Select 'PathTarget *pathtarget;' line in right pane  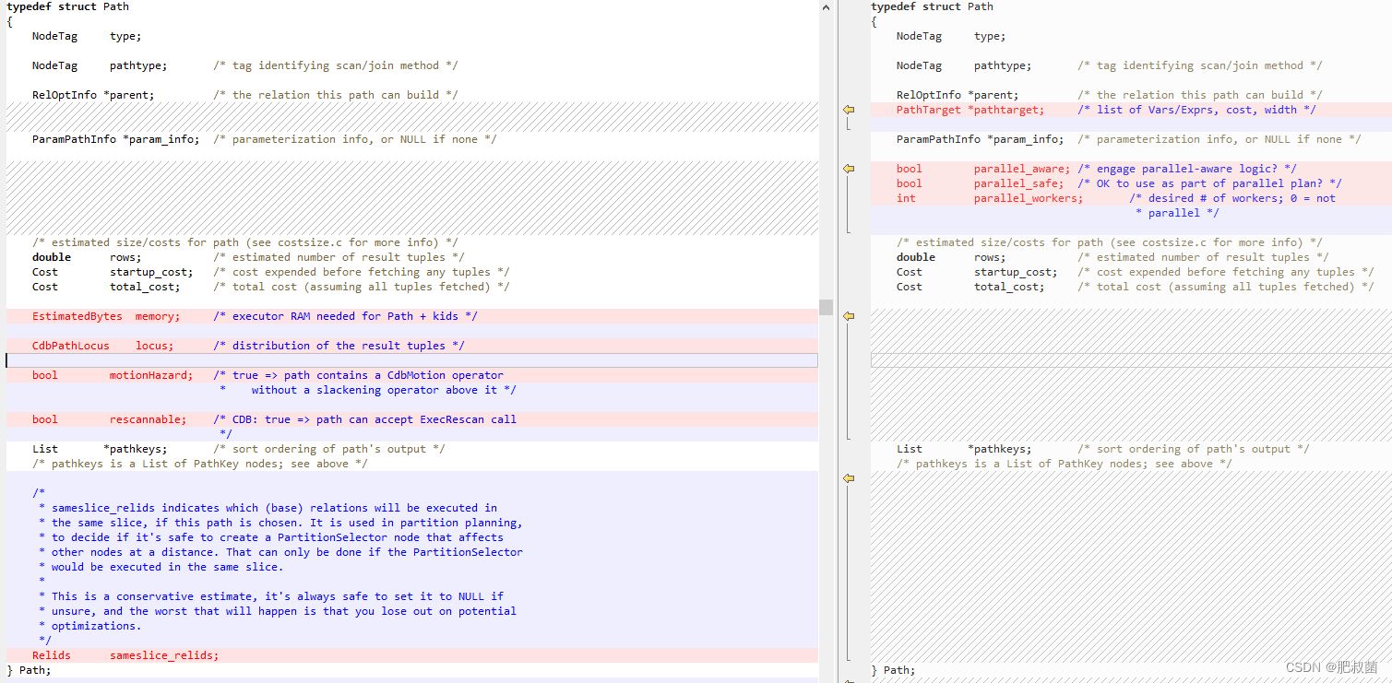click(x=1131, y=110)
